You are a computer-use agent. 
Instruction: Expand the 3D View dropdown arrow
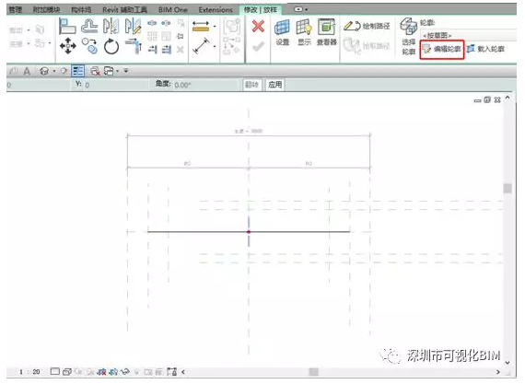coord(54,71)
